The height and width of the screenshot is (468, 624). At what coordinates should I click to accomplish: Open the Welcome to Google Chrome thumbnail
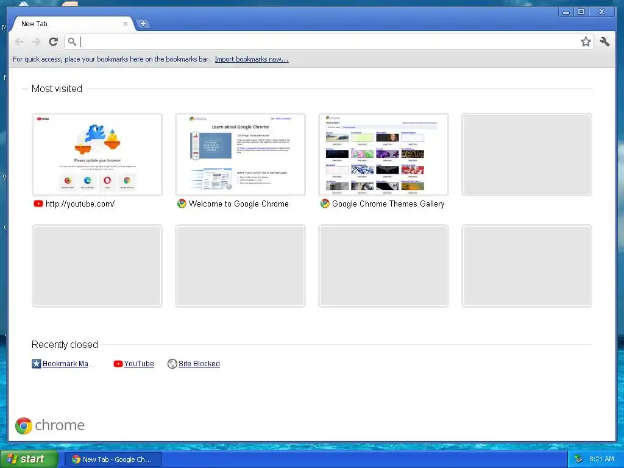pos(240,154)
